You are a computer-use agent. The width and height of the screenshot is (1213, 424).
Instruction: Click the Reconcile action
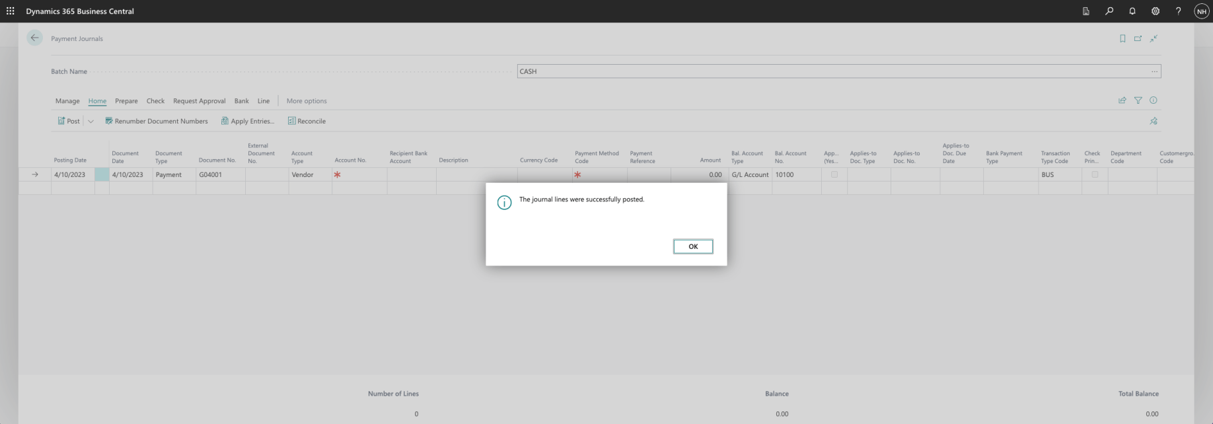coord(307,121)
